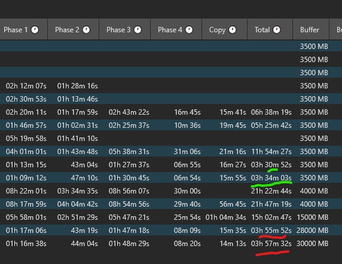Select Total cell 11h 54m 27s
The height and width of the screenshot is (264, 342).
click(x=271, y=152)
